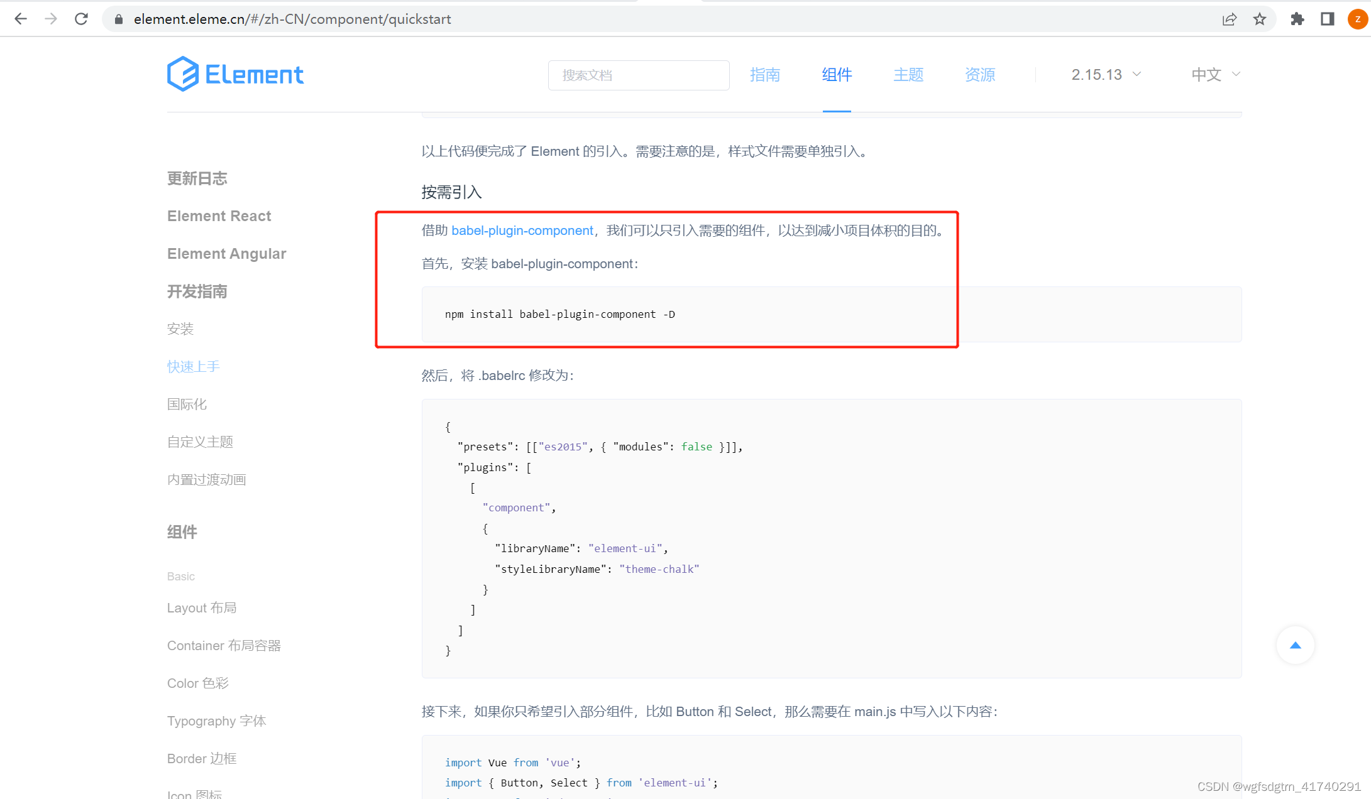Bookmark page with star icon

pyautogui.click(x=1259, y=19)
